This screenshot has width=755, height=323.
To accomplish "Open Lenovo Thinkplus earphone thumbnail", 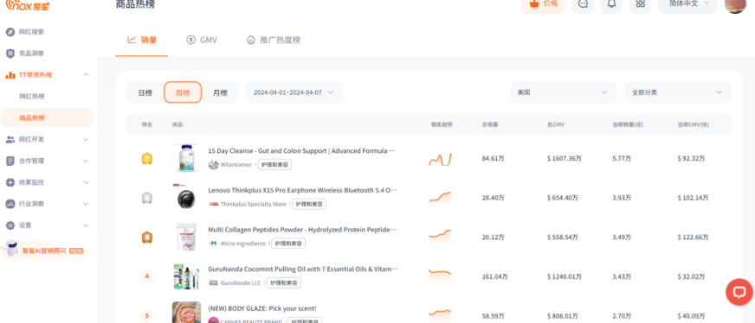I will tap(186, 197).
